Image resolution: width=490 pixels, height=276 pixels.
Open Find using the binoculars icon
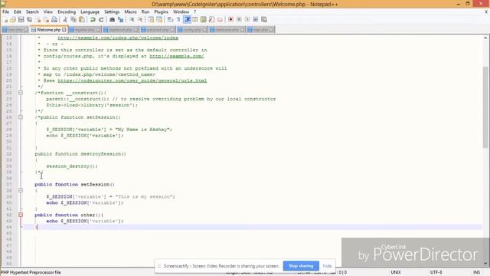112,20
